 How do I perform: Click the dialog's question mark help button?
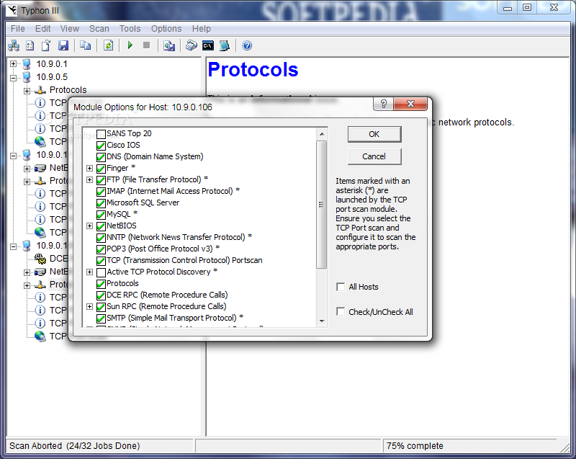point(383,104)
